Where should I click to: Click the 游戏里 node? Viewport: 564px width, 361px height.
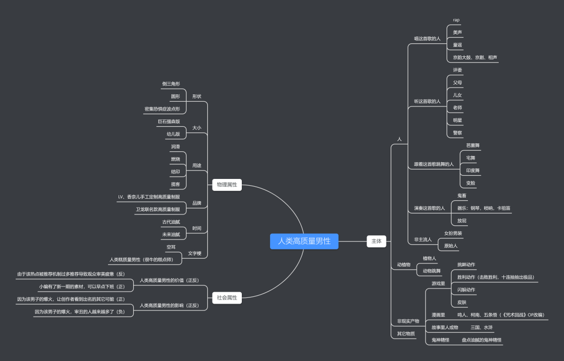[438, 283]
